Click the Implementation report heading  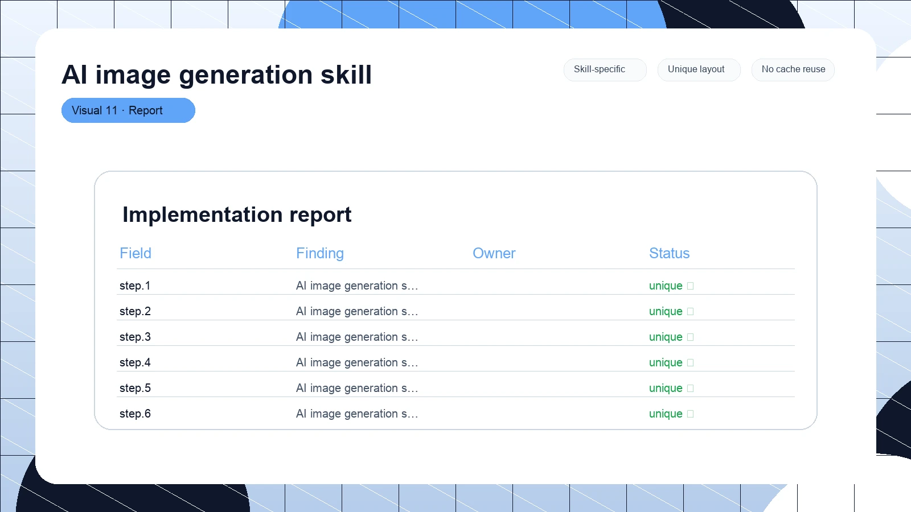click(237, 214)
